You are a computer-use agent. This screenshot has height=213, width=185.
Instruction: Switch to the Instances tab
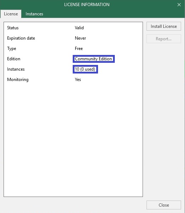click(x=34, y=14)
